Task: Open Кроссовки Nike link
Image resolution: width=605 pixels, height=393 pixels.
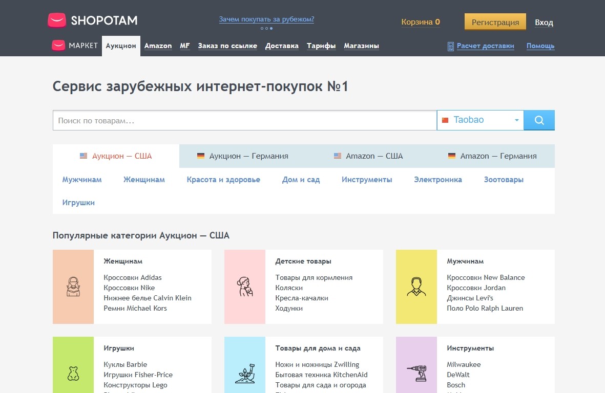Action: tap(129, 288)
